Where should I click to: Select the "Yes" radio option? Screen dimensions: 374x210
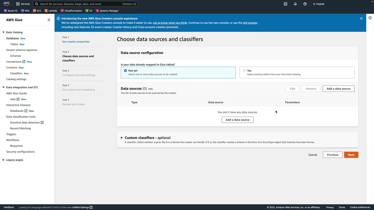tap(244, 71)
